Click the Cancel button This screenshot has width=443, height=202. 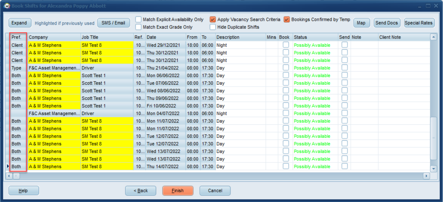pyautogui.click(x=215, y=190)
